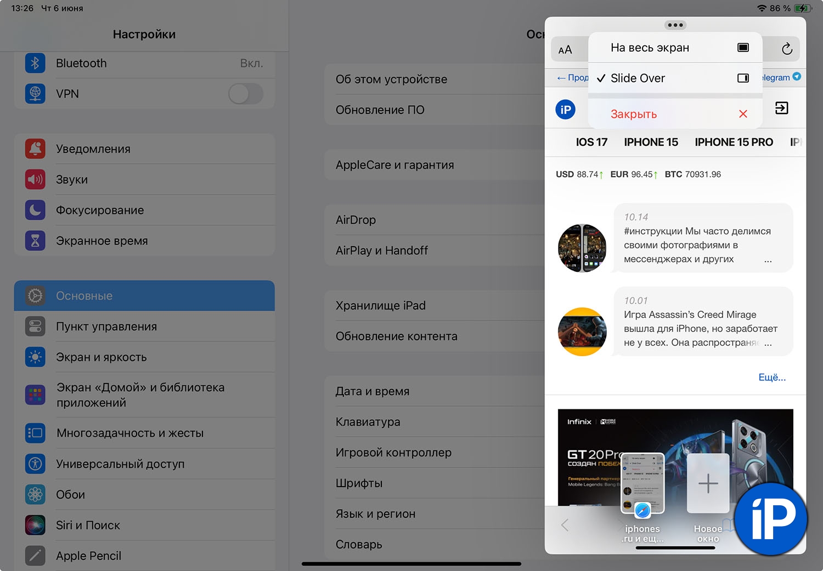Open Хранилище iPad
This screenshot has width=823, height=571.
(435, 305)
